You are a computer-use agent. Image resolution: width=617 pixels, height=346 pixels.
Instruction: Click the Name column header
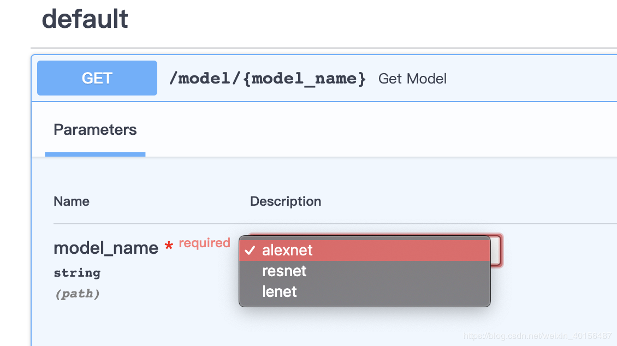coord(72,201)
